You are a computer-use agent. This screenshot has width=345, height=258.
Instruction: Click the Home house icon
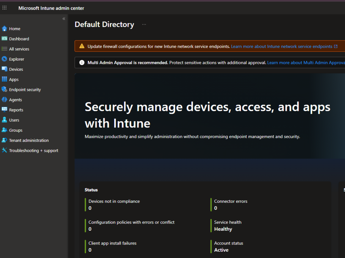pos(4,29)
